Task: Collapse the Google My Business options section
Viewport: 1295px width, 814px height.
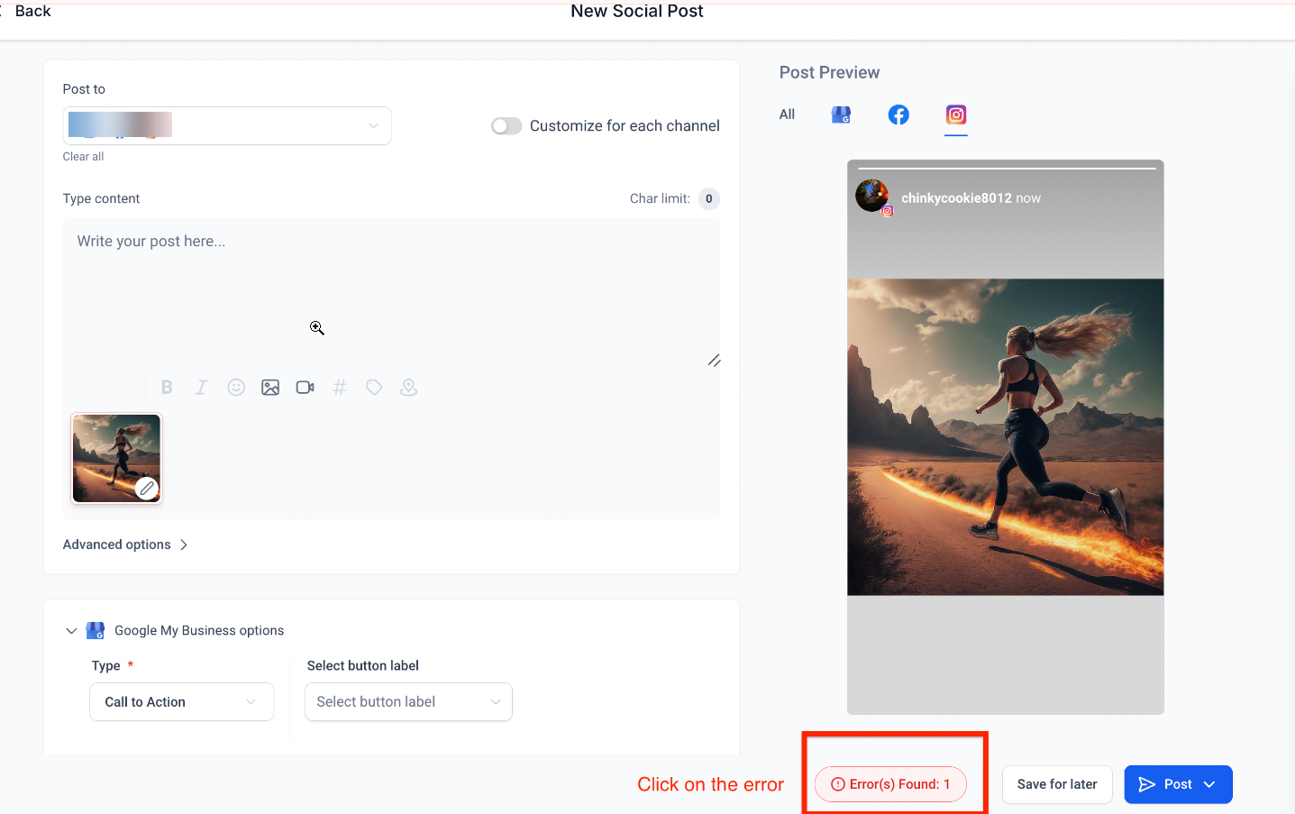Action: coord(71,631)
